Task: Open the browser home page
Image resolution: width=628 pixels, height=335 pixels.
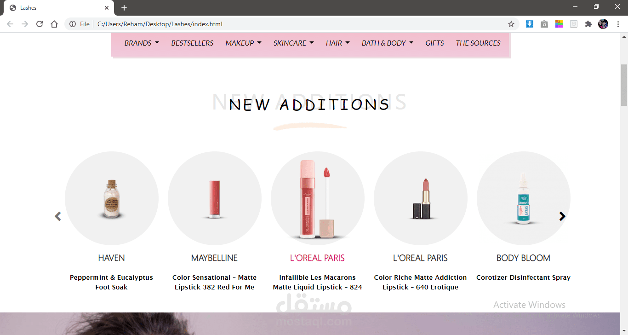Action: coord(54,24)
